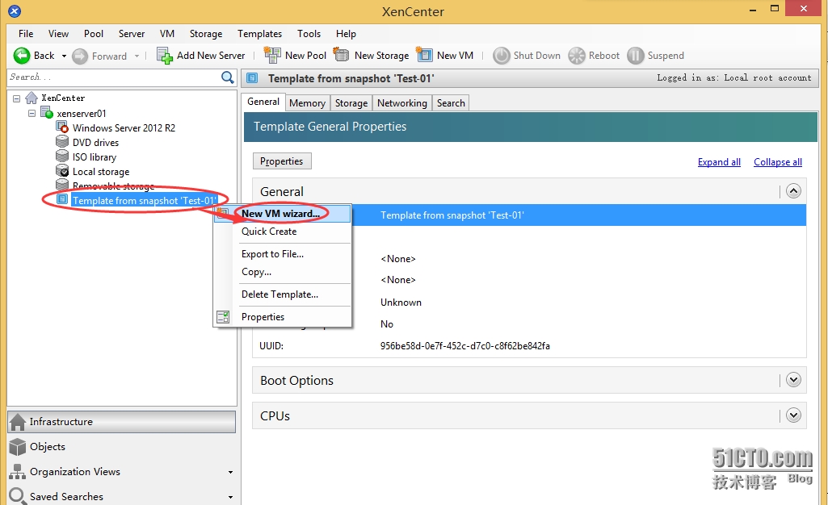This screenshot has width=828, height=505.
Task: Click the Properties button
Action: point(282,161)
